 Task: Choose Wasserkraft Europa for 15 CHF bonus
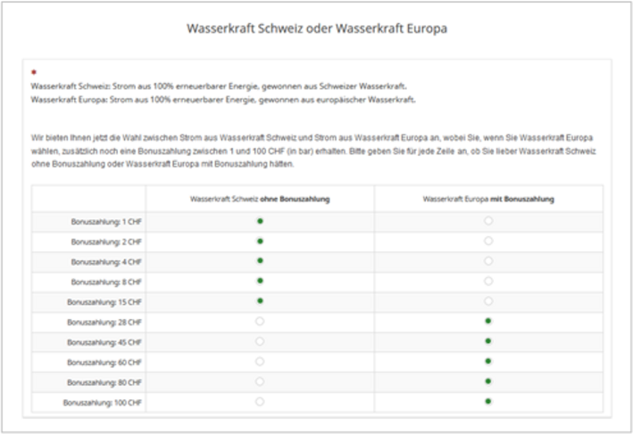(488, 301)
